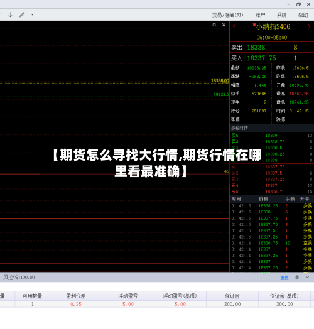314x329 pixels.
Task: Select the 最高 value 18668.25
Action: tap(299, 94)
